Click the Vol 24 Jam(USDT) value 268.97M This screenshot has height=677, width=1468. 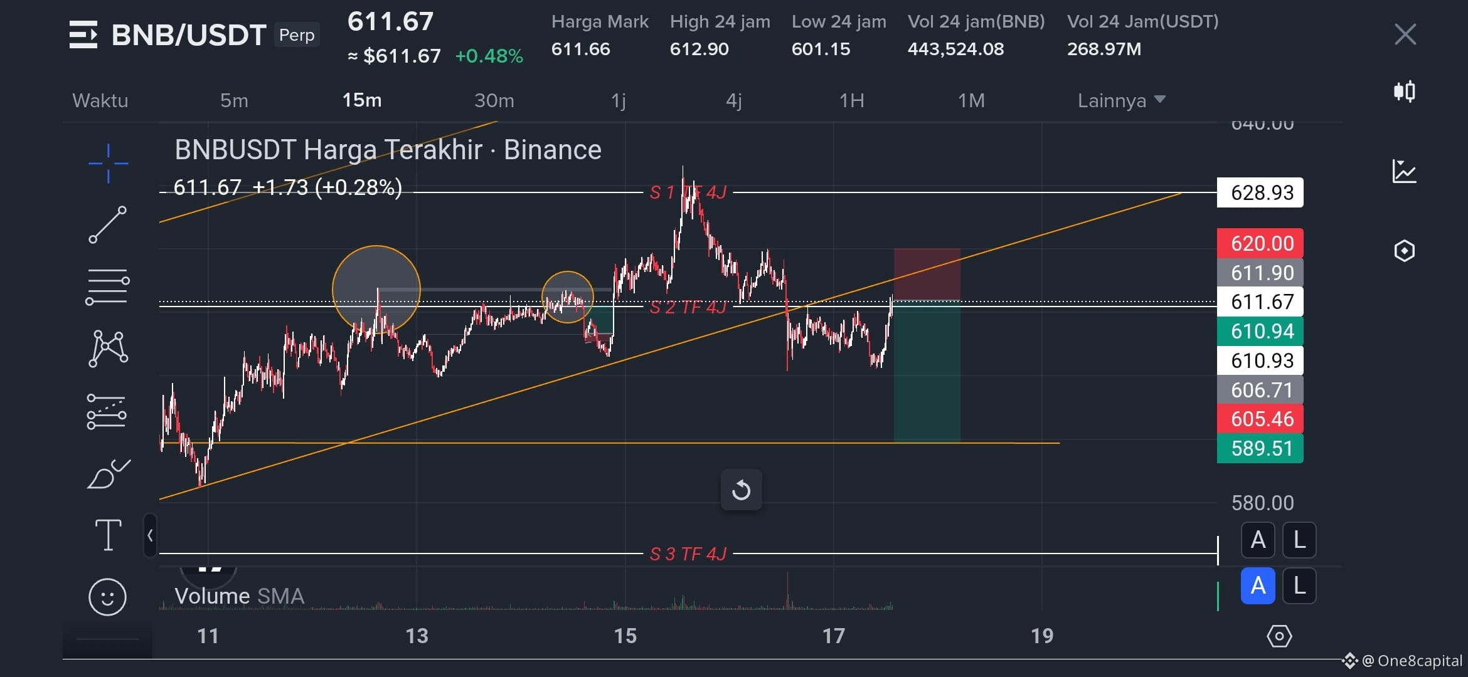1104,49
